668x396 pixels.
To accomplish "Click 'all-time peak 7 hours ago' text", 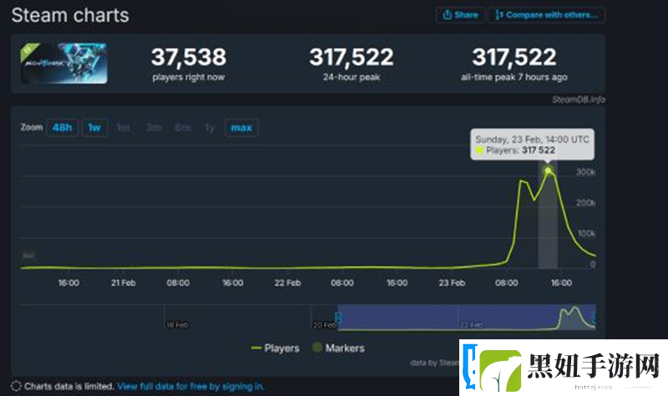I will 514,77.
